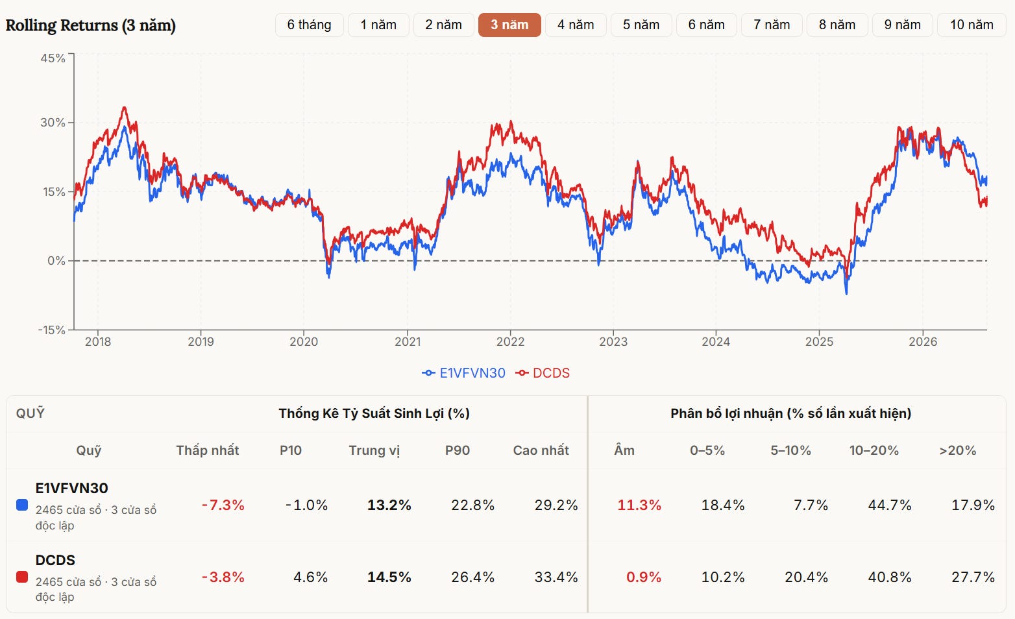This screenshot has width=1015, height=619.
Task: Select the 5 năm rolling window
Action: point(641,25)
